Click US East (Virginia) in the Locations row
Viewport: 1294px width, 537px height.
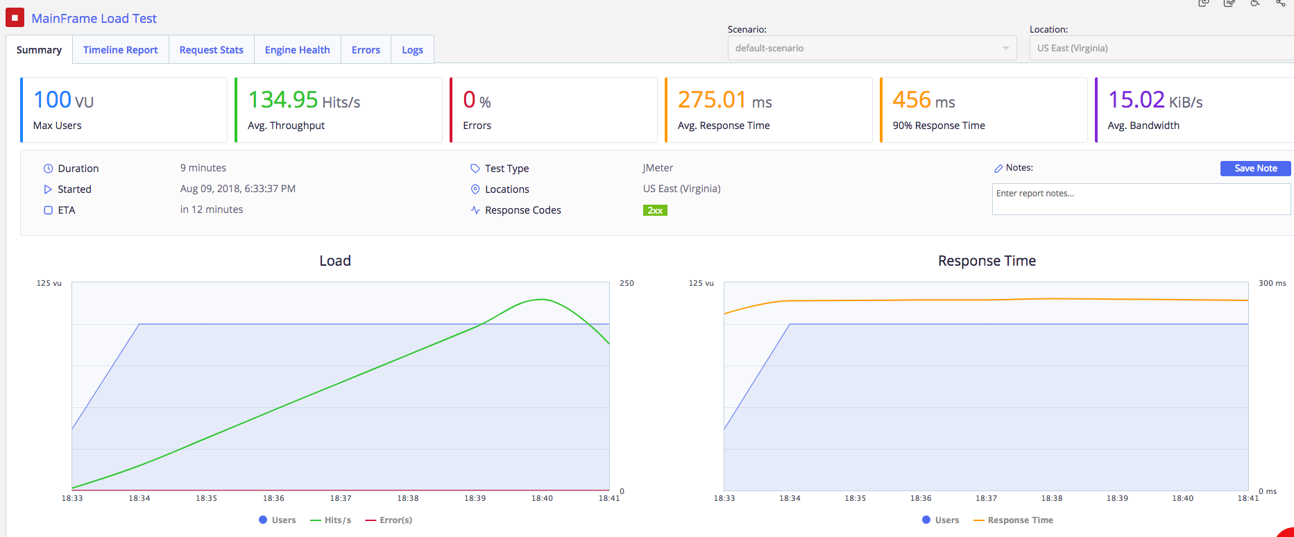682,189
